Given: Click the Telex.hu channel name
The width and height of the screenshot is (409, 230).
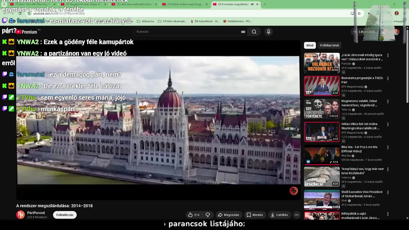Looking at the screenshot, I should tap(346, 109).
